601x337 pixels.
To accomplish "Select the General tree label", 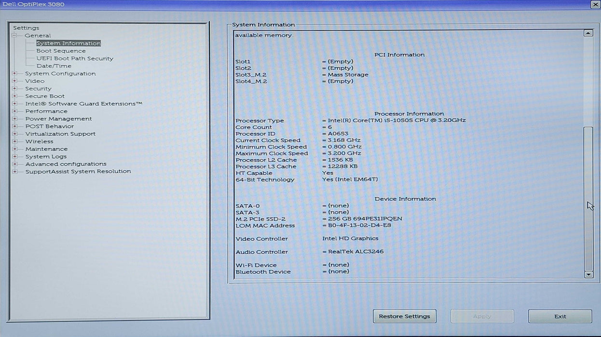I will [x=38, y=36].
